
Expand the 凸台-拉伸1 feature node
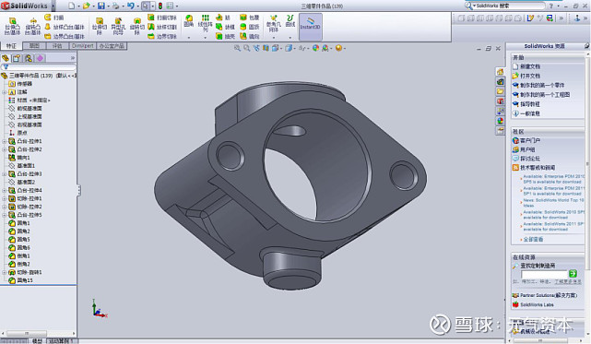pos(4,141)
